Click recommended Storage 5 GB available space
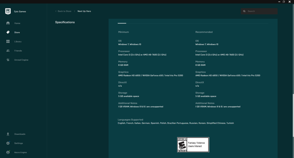Viewport: 294px width, 158px height. [206, 96]
